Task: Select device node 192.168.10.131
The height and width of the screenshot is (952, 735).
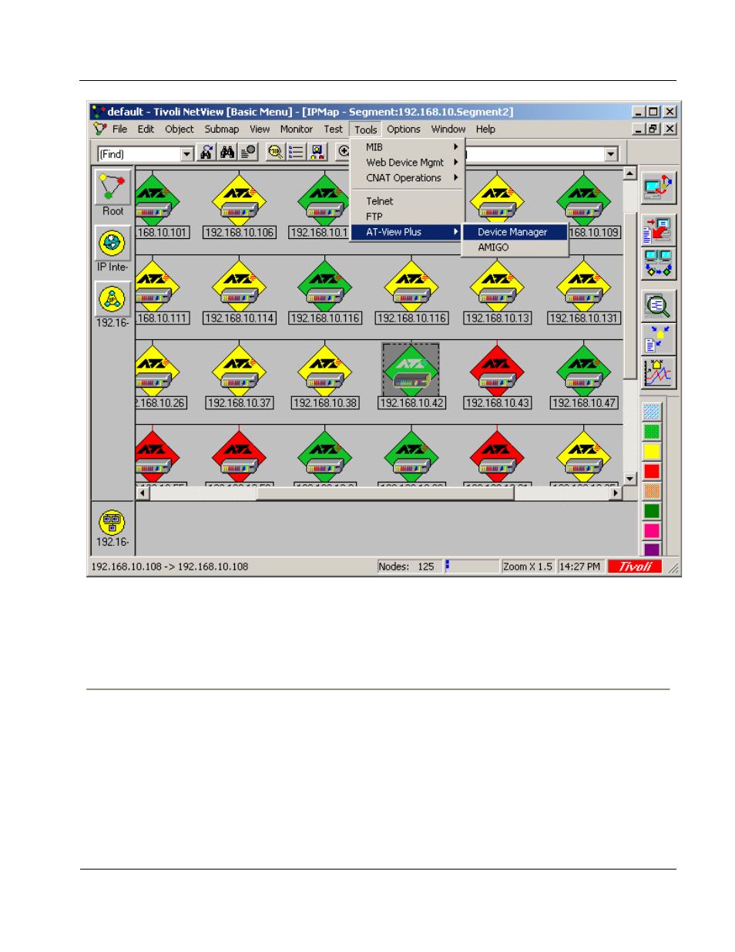Action: pyautogui.click(x=584, y=293)
